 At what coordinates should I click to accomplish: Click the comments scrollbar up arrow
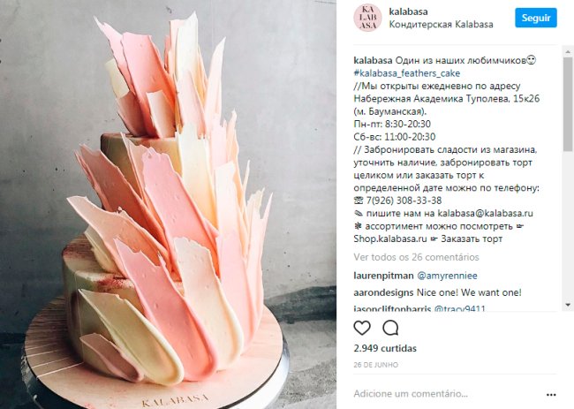coord(568,50)
